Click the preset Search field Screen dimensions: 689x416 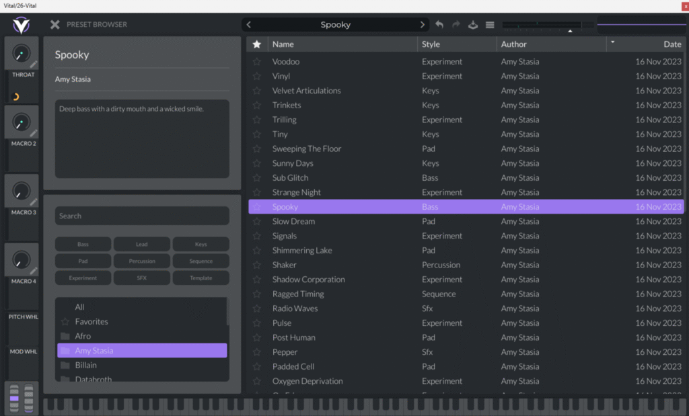tap(142, 216)
